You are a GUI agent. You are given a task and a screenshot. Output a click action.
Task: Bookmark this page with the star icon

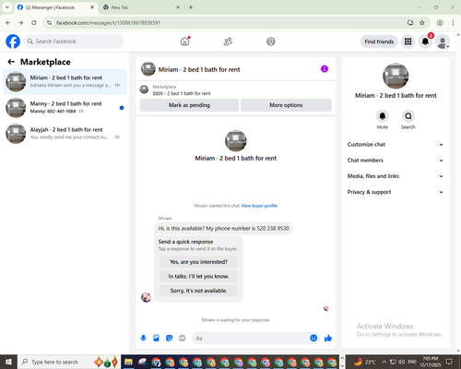coord(422,23)
